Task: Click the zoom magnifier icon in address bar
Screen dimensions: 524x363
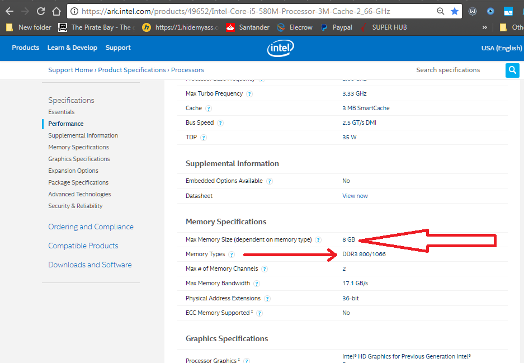Action: 441,11
